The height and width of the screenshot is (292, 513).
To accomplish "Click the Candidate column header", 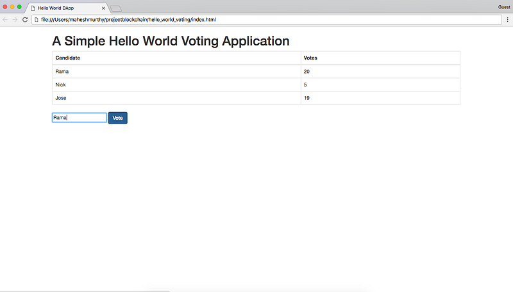I will [176, 58].
